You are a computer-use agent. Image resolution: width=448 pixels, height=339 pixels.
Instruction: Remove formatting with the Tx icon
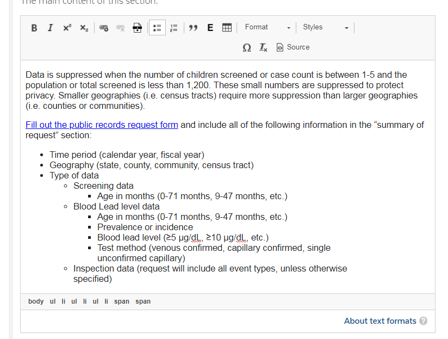263,47
